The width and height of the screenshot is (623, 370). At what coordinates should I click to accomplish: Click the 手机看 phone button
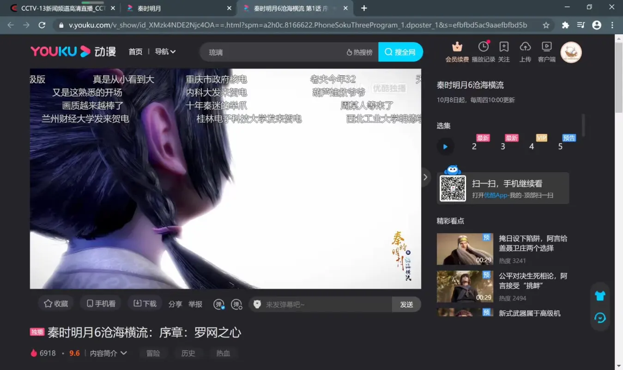101,303
